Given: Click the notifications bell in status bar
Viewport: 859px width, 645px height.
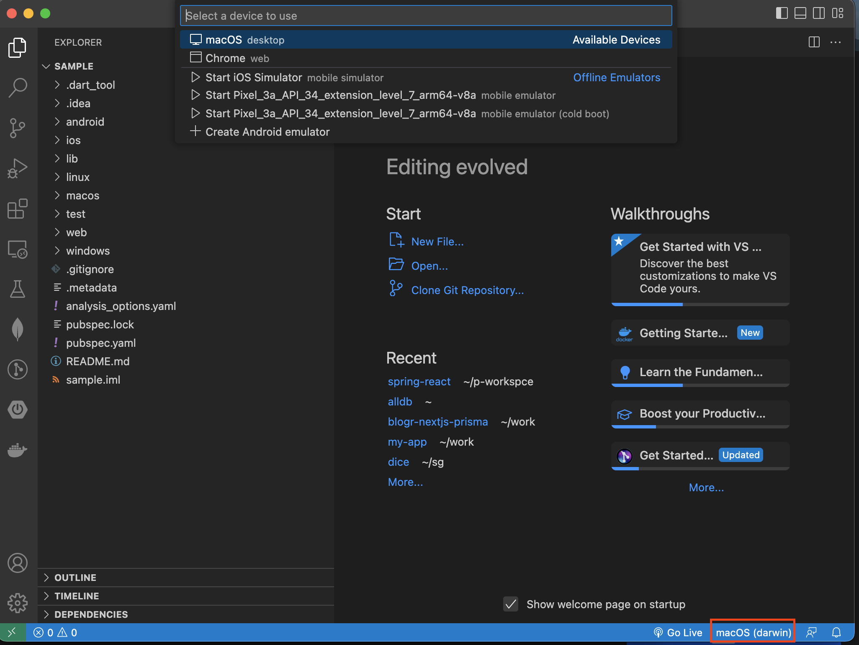Looking at the screenshot, I should (836, 632).
